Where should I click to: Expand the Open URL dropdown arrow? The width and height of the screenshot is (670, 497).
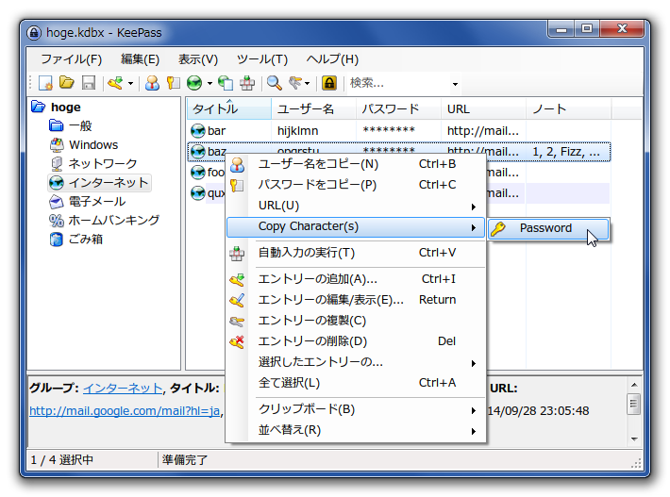[209, 84]
